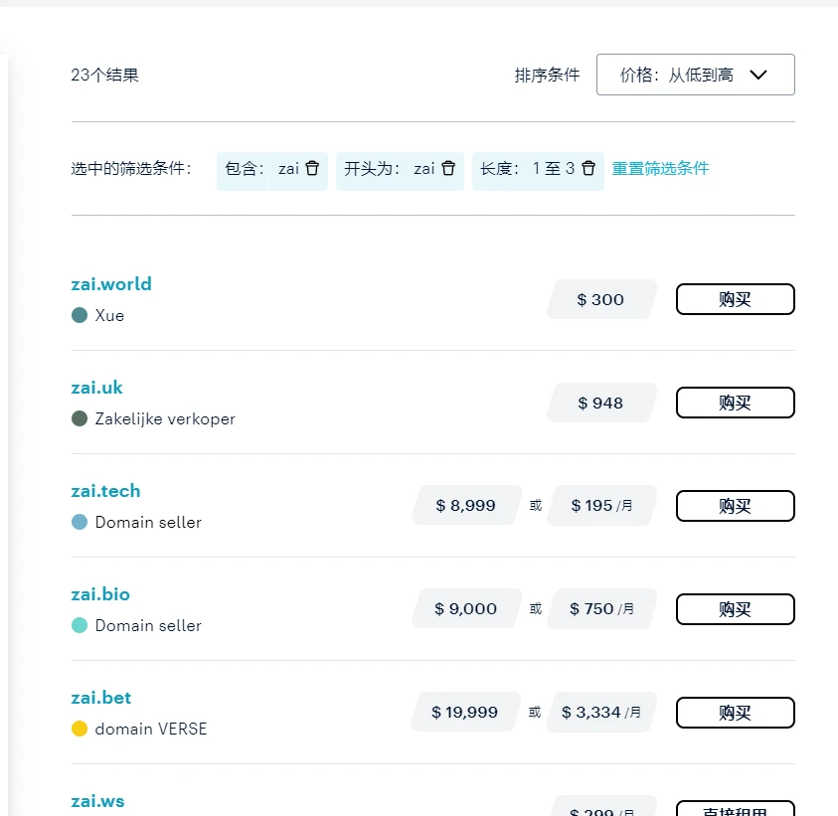Click the $300 price tag for zai.world

click(601, 299)
